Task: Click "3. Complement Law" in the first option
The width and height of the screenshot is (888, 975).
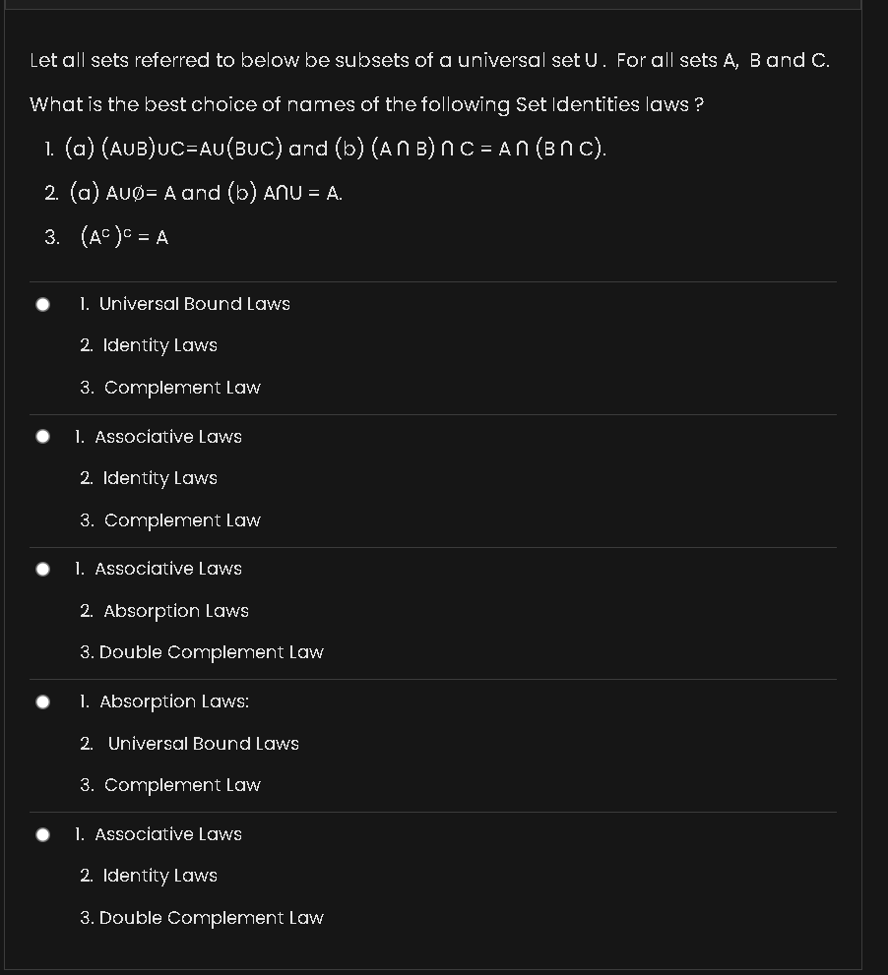Action: [x=170, y=388]
